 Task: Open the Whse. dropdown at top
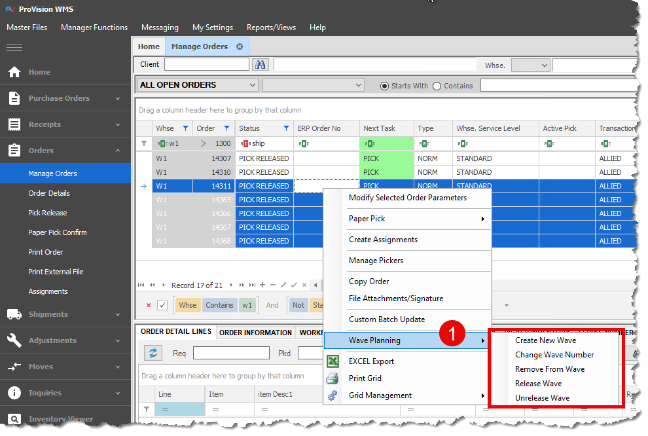544,65
